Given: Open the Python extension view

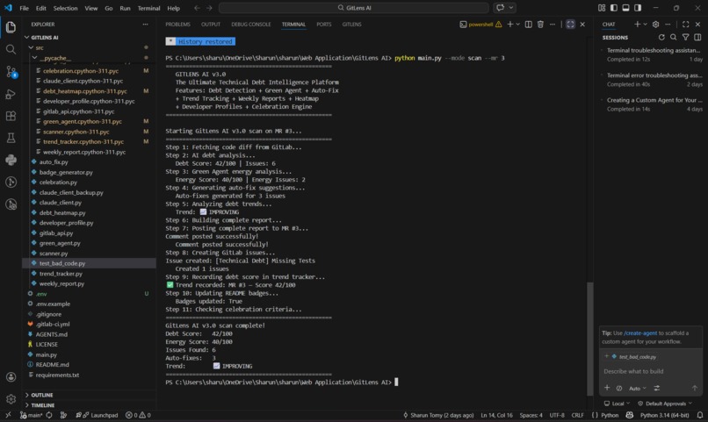Looking at the screenshot, I should coord(11,160).
